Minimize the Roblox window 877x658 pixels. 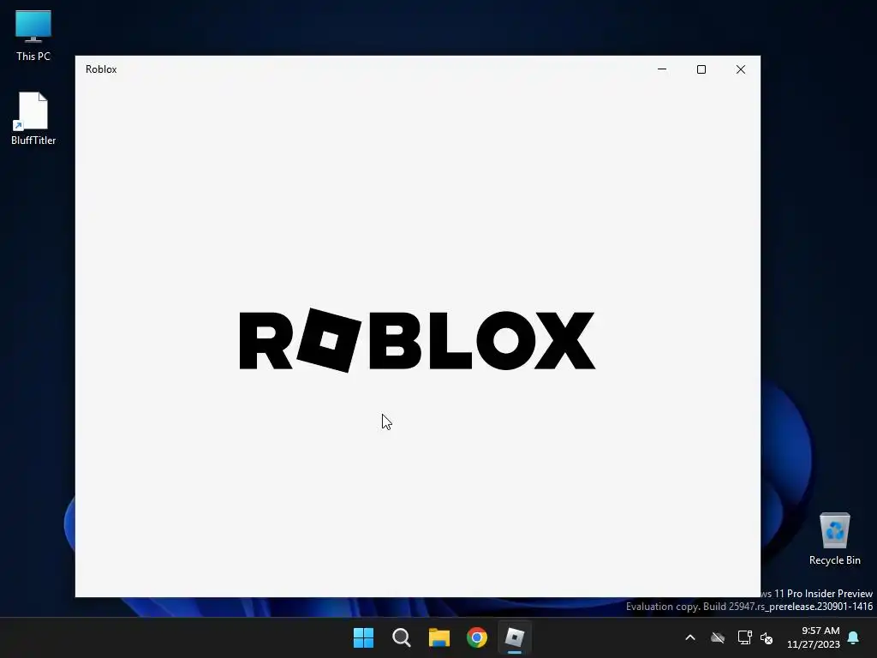tap(662, 69)
